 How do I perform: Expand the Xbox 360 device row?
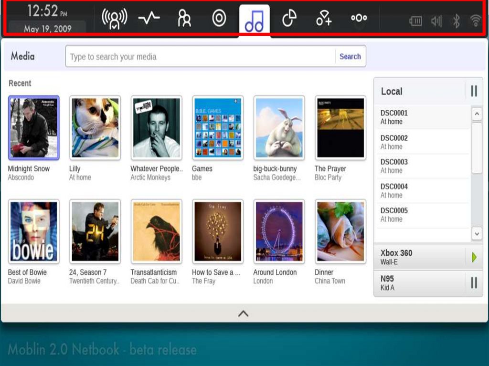click(419, 257)
